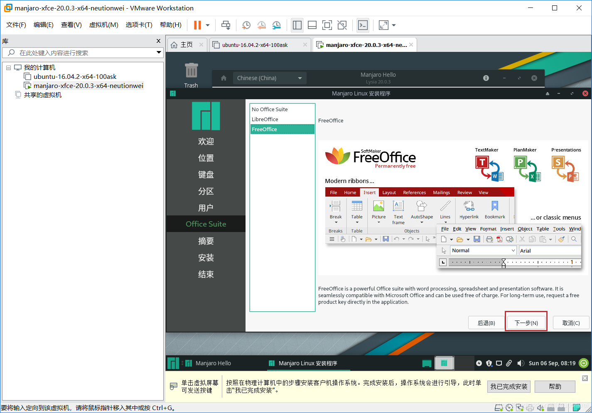Open the 文件(F) menu
Image resolution: width=592 pixels, height=413 pixels.
click(16, 25)
